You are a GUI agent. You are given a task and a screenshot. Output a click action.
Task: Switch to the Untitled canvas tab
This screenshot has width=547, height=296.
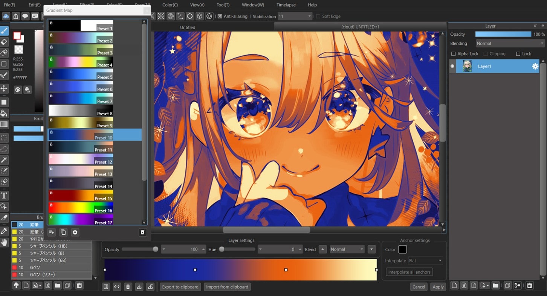(x=188, y=27)
